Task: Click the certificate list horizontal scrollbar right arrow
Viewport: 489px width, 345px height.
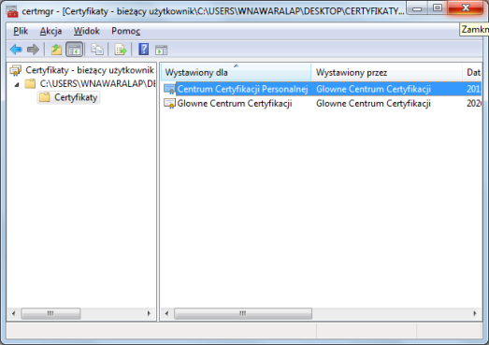Action: pos(475,313)
